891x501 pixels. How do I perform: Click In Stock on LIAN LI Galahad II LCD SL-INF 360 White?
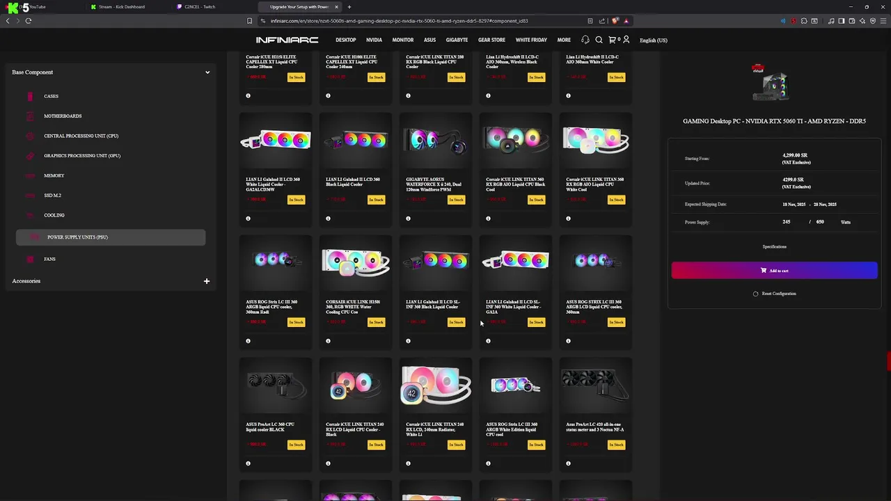coord(536,322)
